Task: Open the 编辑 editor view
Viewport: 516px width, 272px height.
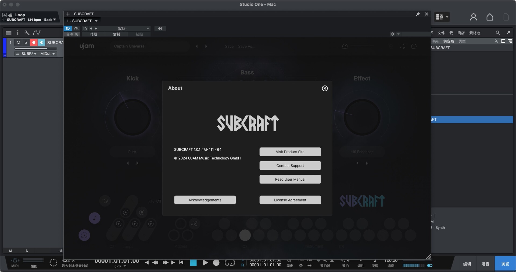Action: [467, 264]
